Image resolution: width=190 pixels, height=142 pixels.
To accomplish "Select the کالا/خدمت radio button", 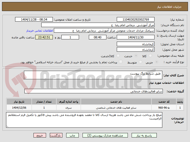I will [118, 56].
